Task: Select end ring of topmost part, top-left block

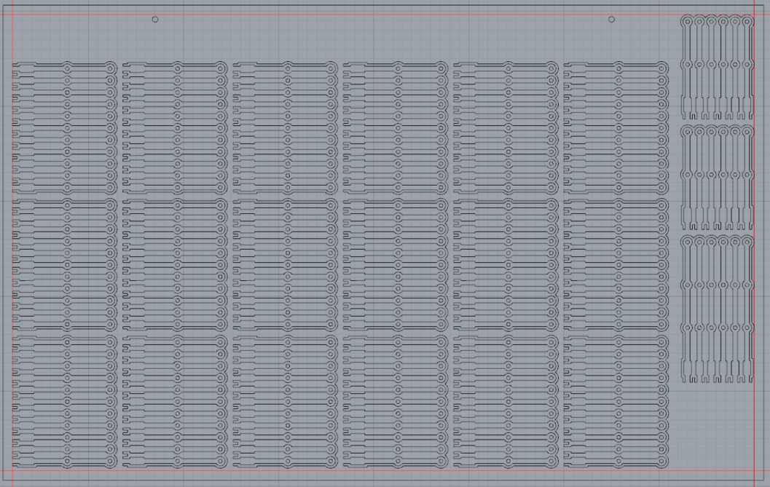Action: [111, 68]
